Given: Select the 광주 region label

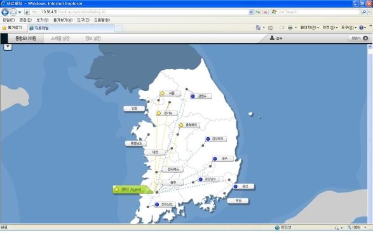Looking at the screenshot, I should pos(173,183).
